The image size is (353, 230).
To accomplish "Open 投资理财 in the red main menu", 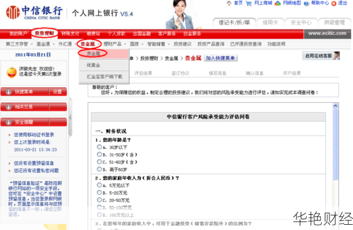I will click(x=44, y=33).
